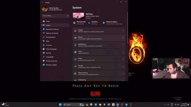Viewport: 191px width, 107px height.
Task: Open the Windows Update status tile
Action: point(113,23)
